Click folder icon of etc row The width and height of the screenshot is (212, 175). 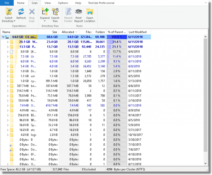tap(12, 130)
